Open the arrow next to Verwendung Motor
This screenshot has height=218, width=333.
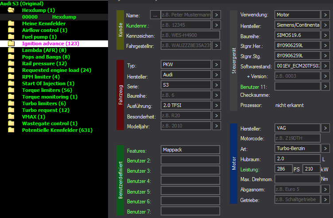[325, 15]
